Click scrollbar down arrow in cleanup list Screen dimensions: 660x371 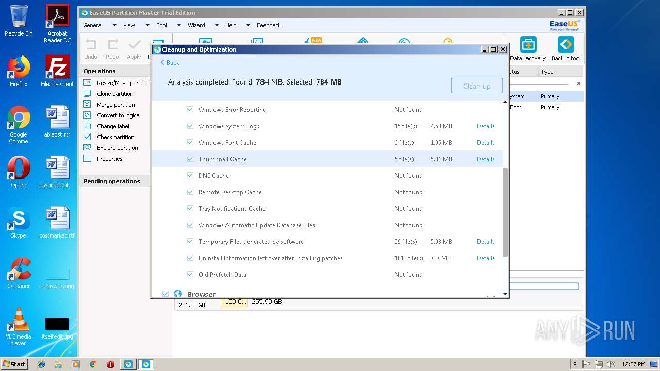pos(505,294)
